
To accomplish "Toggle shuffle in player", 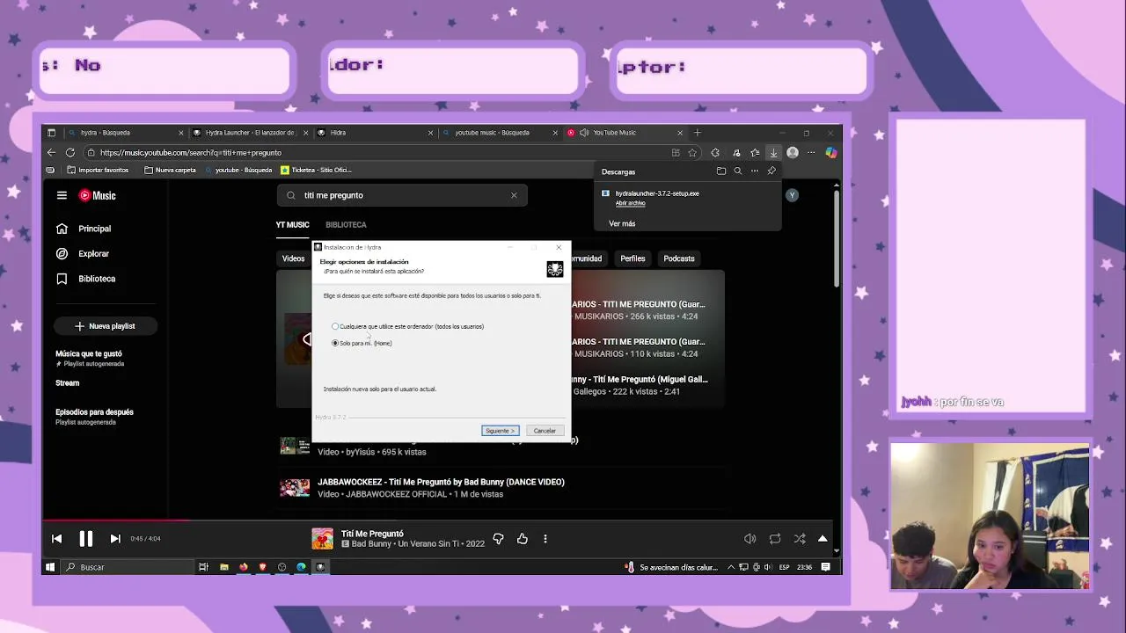I will pyautogui.click(x=800, y=539).
